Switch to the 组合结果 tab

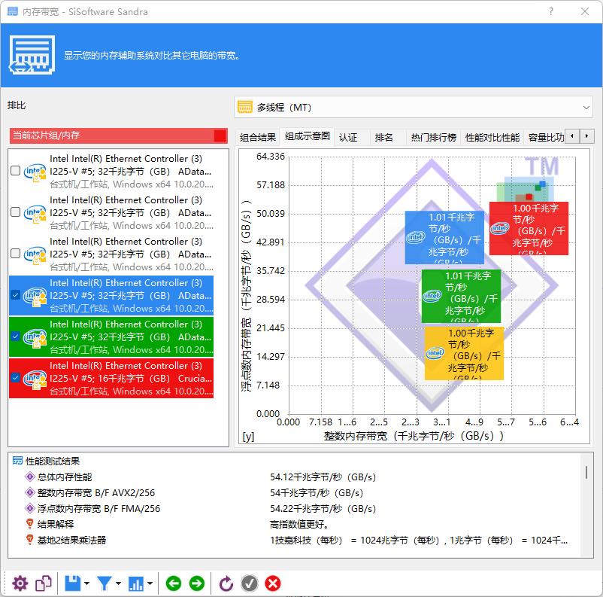(x=258, y=137)
